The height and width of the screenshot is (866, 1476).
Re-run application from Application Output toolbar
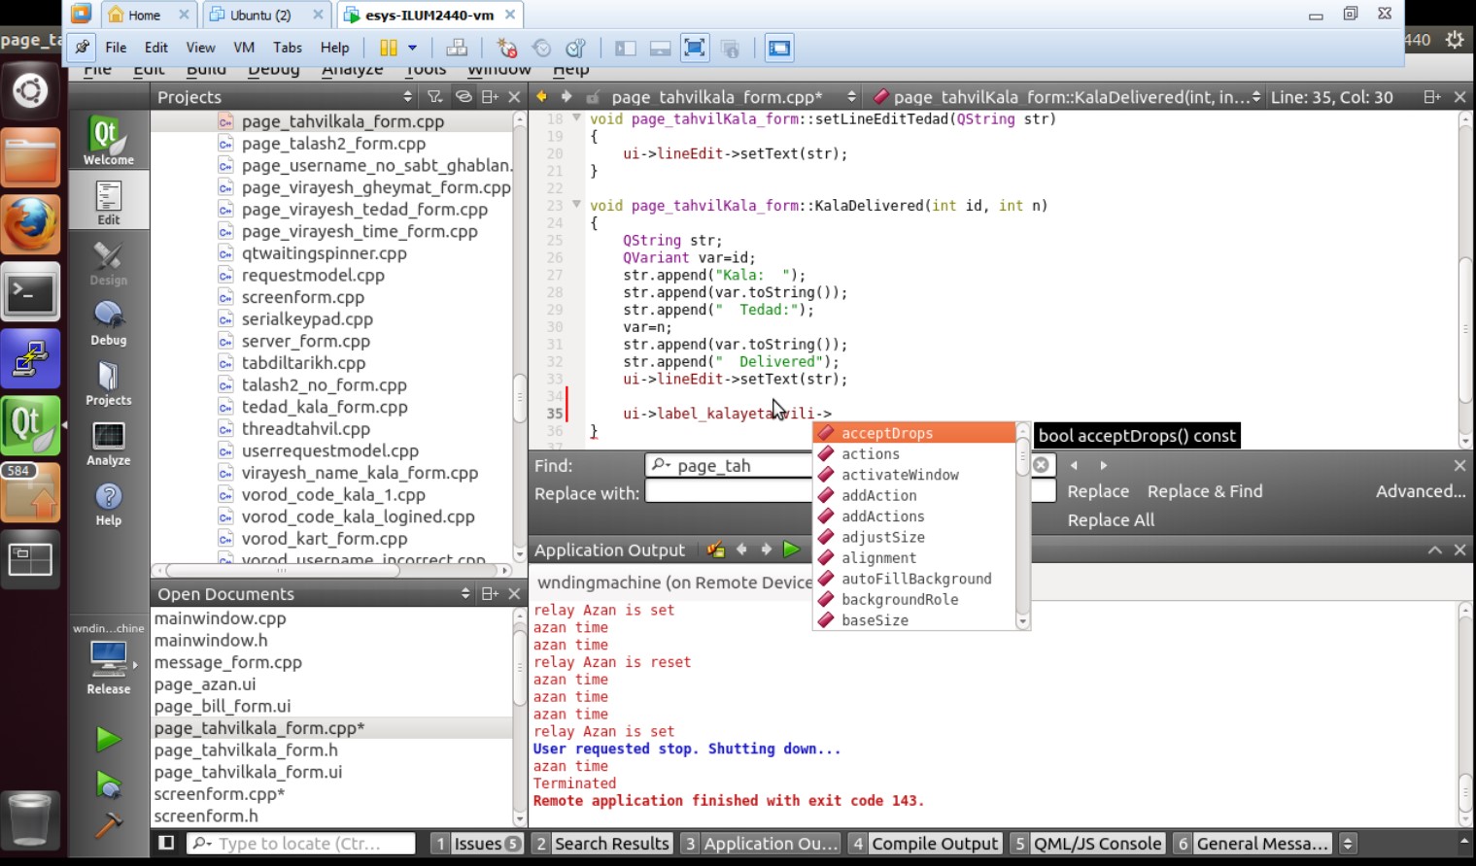click(x=791, y=550)
